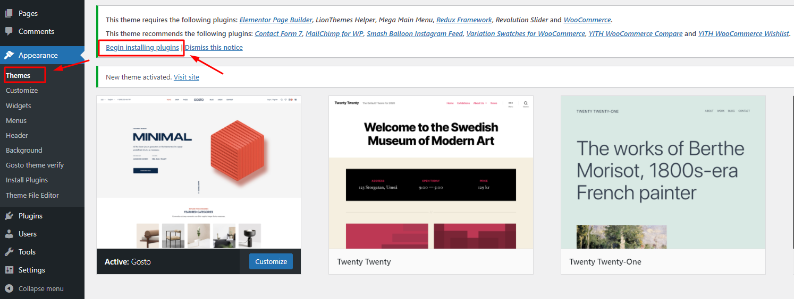
Task: Select the Twenty Twenty-One theme thumbnail
Action: 663,172
